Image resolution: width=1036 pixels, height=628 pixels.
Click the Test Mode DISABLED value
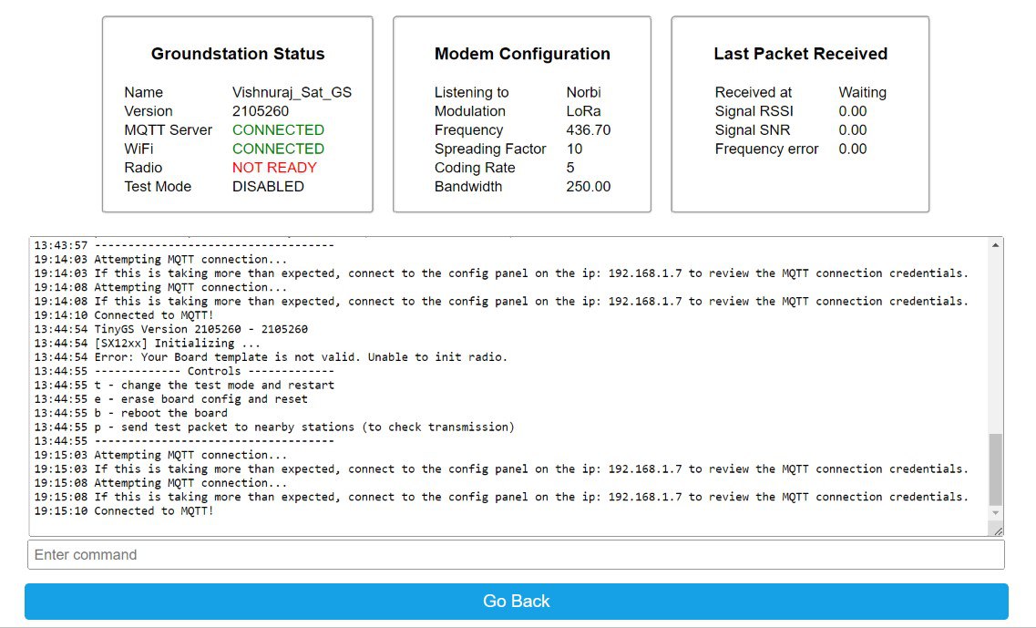(x=268, y=187)
